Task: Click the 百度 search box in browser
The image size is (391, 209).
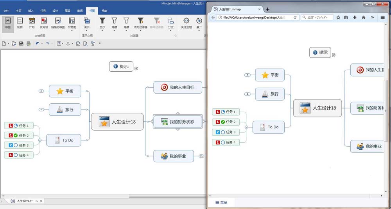Action: coord(317,18)
